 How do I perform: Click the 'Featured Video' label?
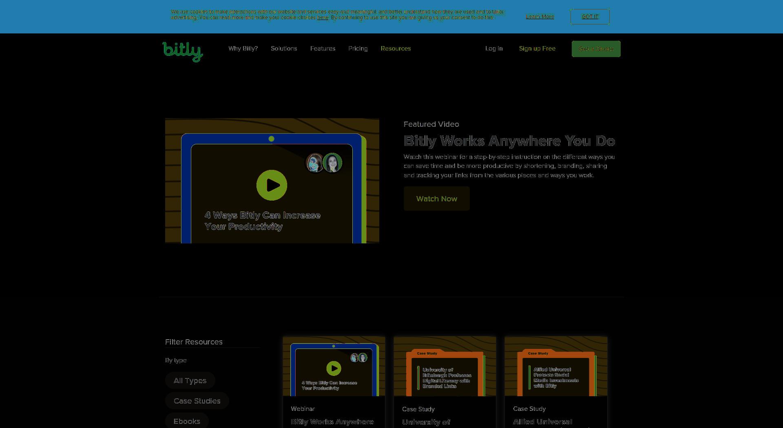coord(431,124)
